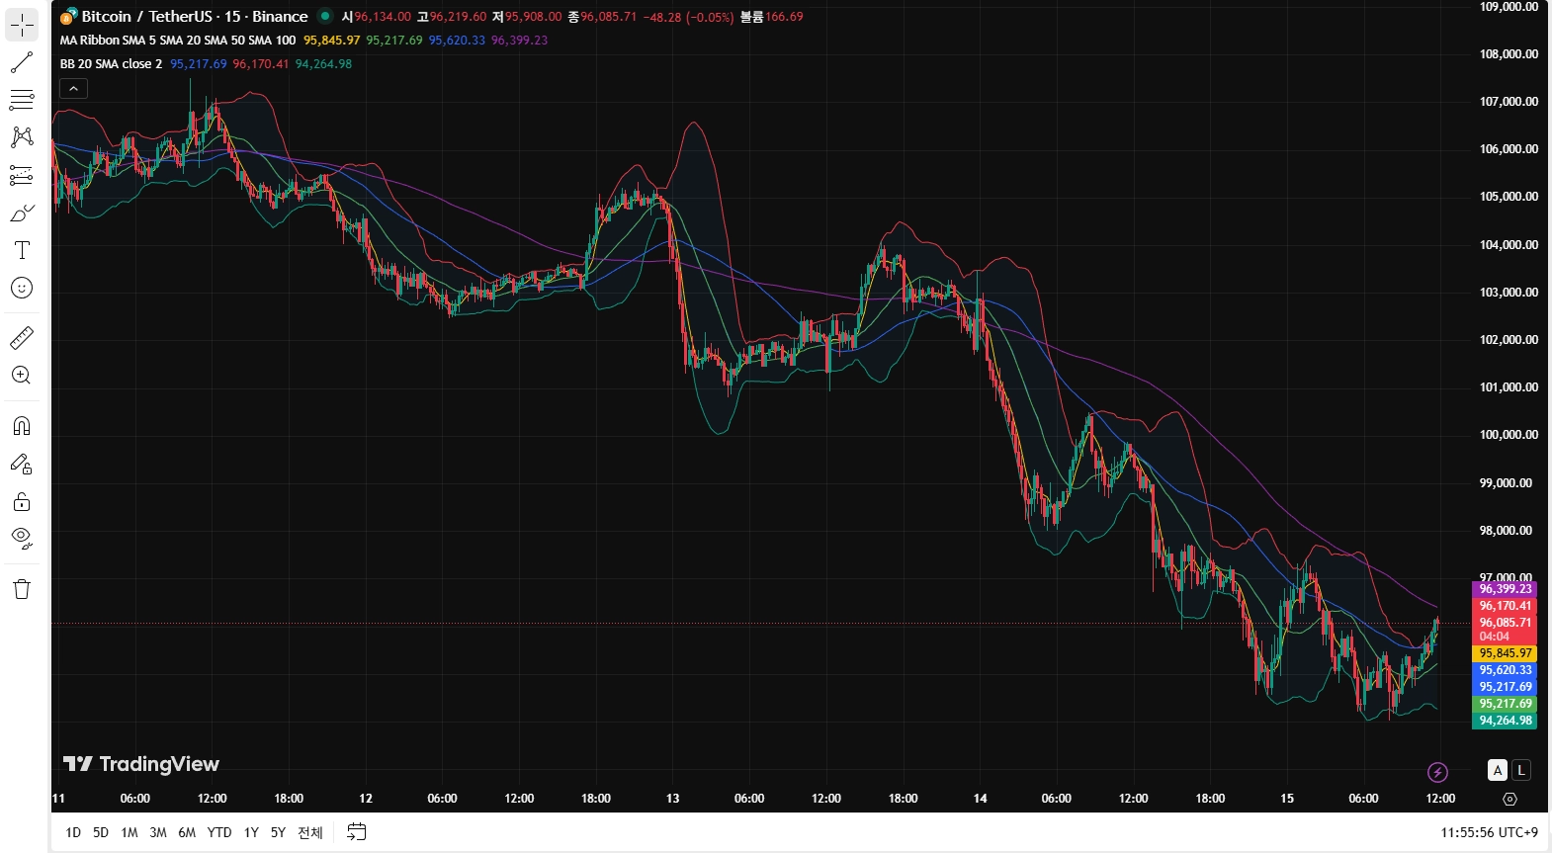This screenshot has height=853, width=1552.
Task: Select the ruler measure tool
Action: (x=22, y=338)
